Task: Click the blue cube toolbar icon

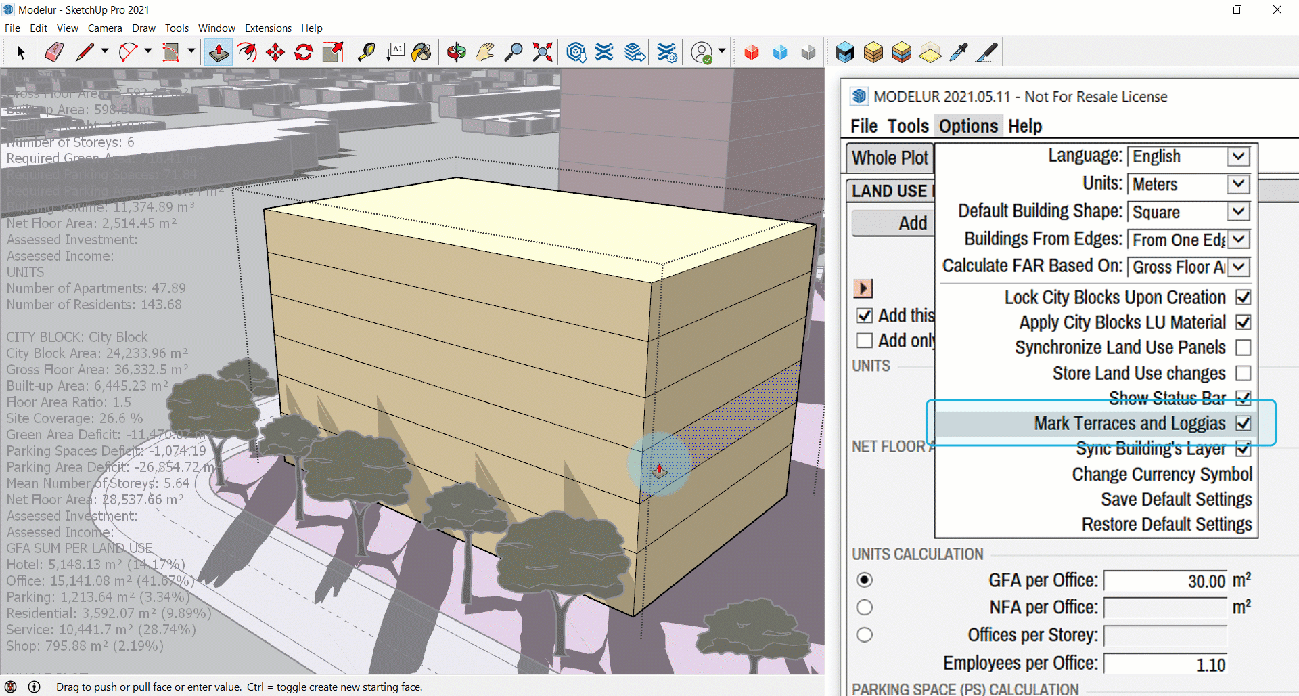Action: (x=780, y=52)
